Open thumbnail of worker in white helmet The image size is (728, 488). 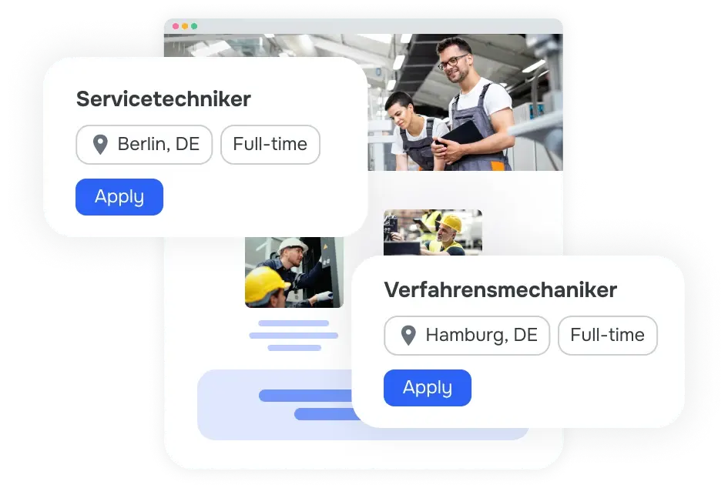pyautogui.click(x=294, y=272)
